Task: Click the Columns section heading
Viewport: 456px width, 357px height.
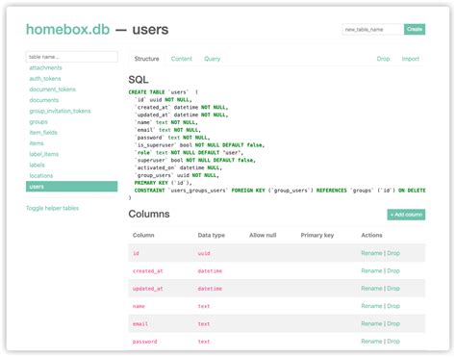Action: [x=149, y=214]
